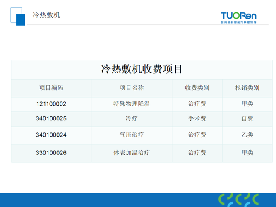This screenshot has height=207, width=276.
Task: Select code cell 121100002
Action: click(51, 104)
